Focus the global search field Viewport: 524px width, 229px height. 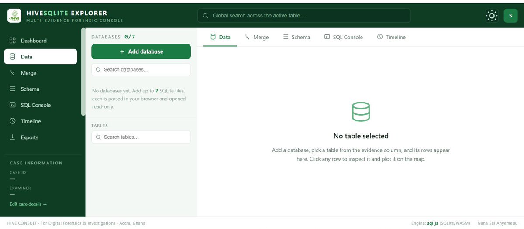(x=304, y=16)
